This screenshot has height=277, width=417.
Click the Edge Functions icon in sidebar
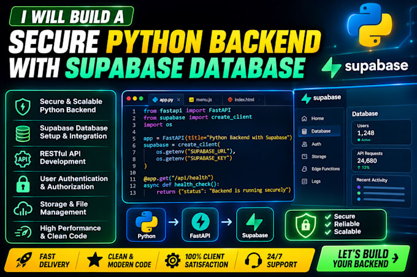[x=305, y=169]
